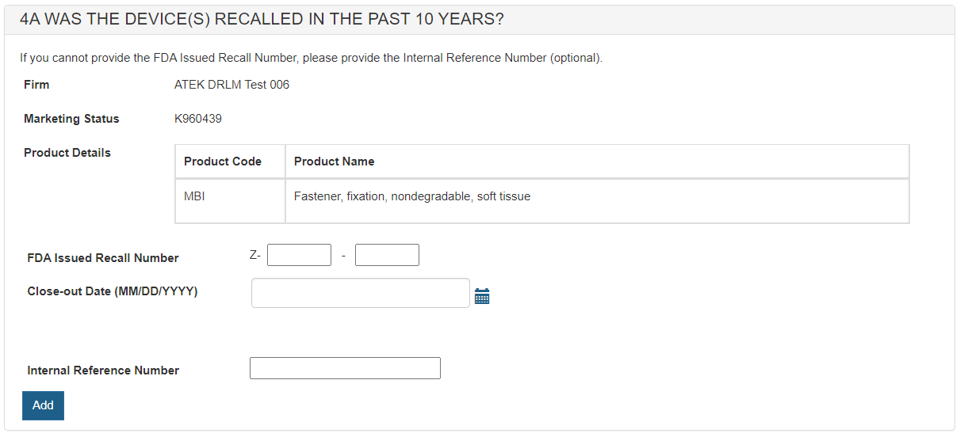Select the Internal Reference Number input

pyautogui.click(x=345, y=368)
